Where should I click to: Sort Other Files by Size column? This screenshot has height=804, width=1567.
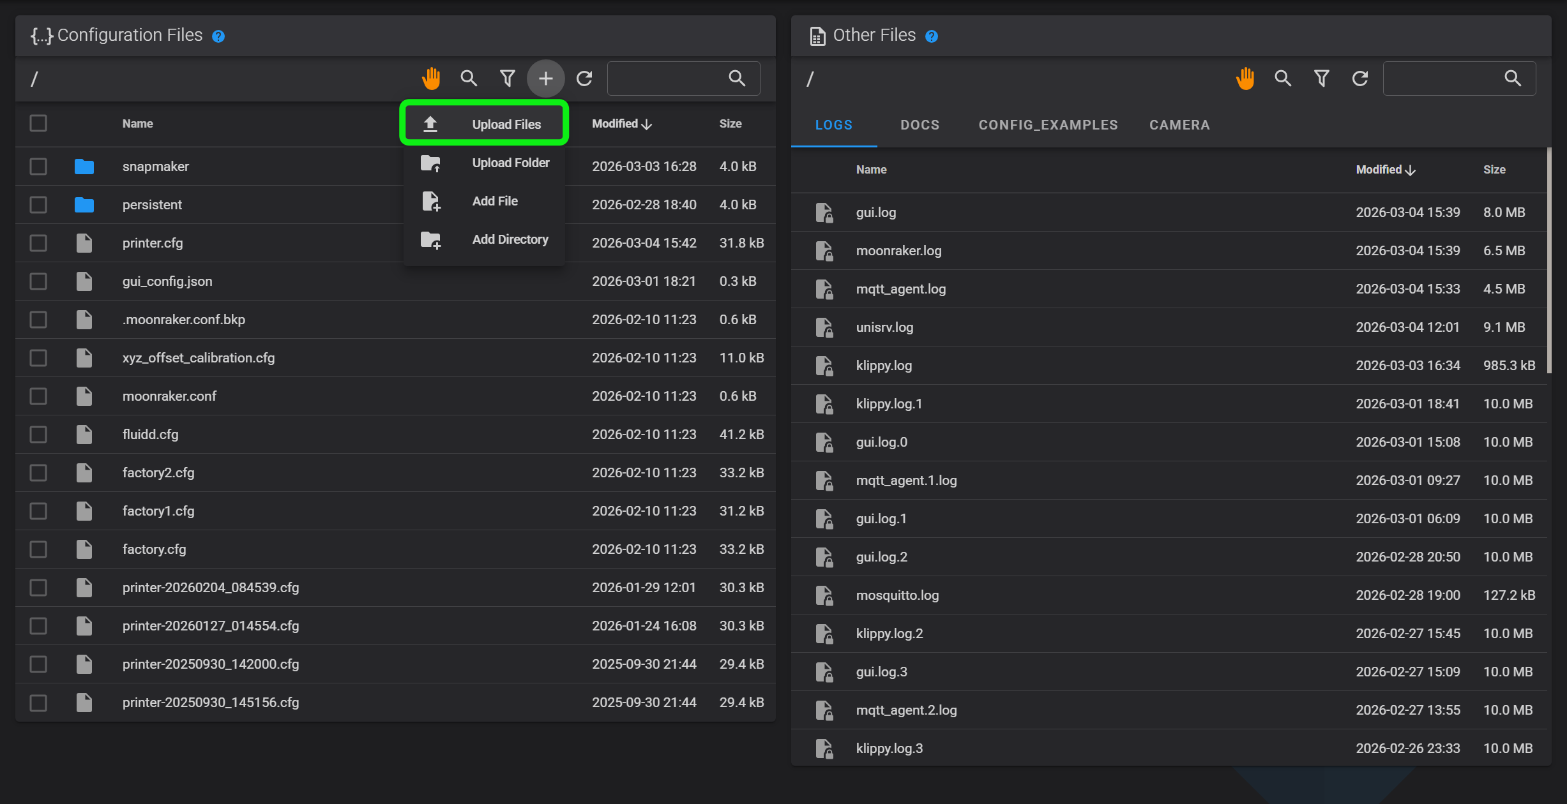point(1494,170)
